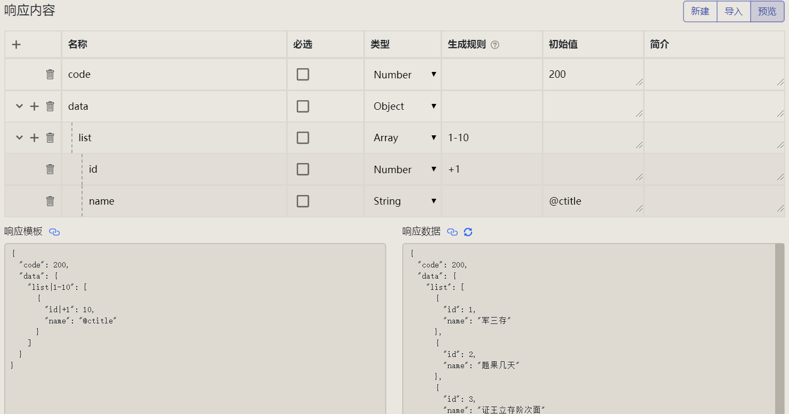Screen dimensions: 789x414
Task: Delete the "name" field using its trash icon
Action: [50, 201]
